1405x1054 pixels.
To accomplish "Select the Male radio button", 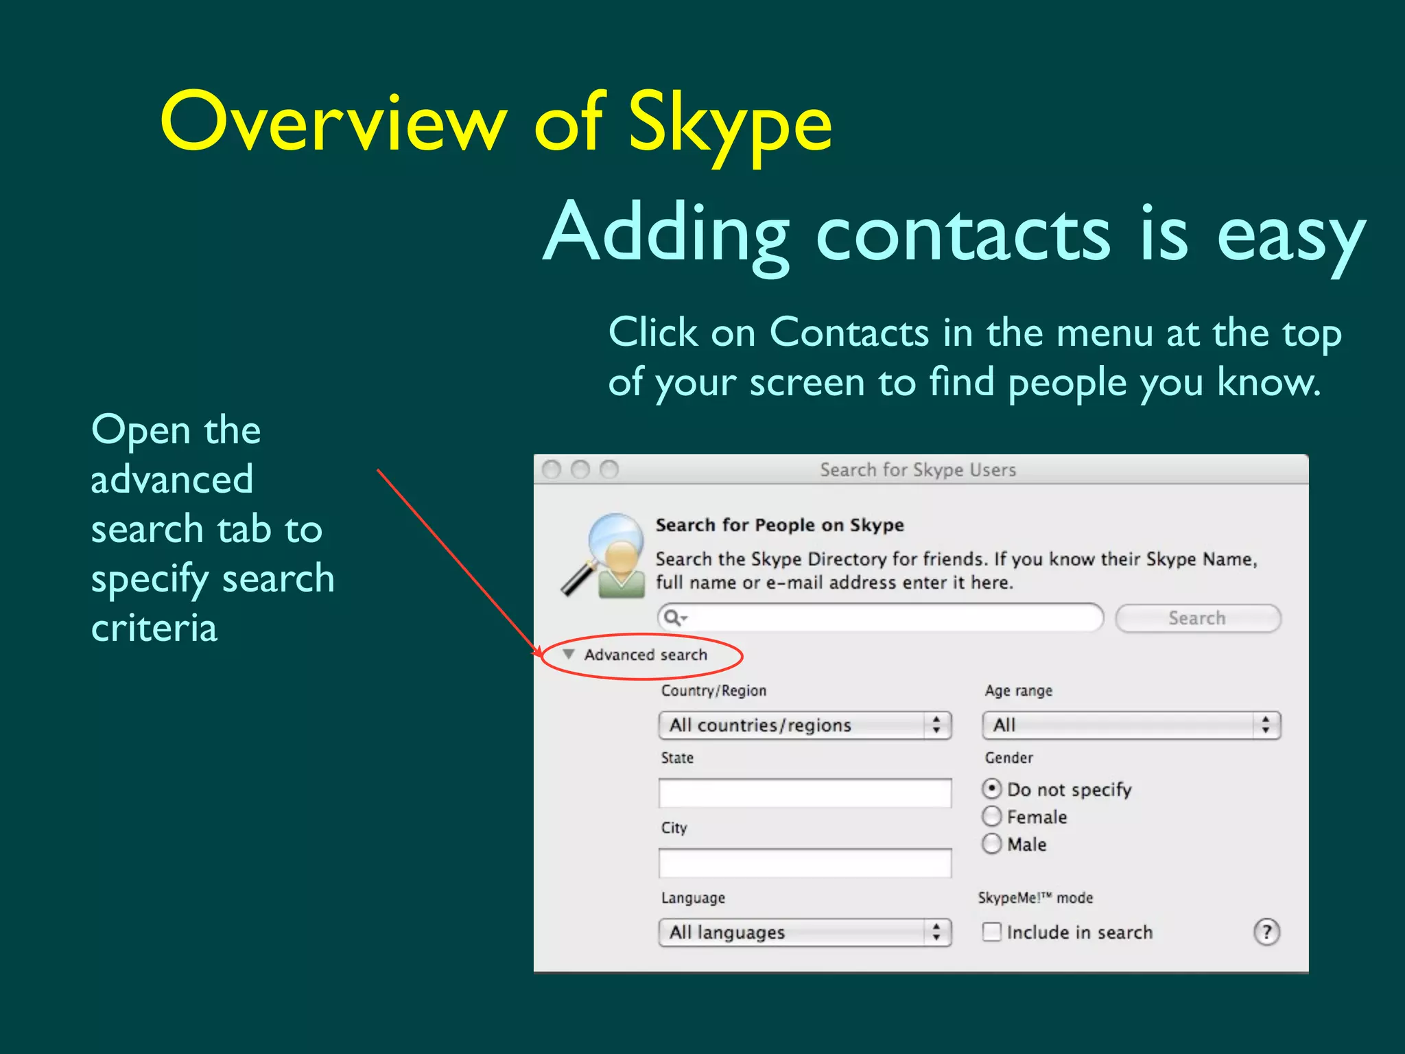I will (x=991, y=844).
